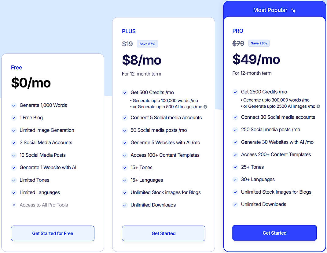Click Get Started on the Pro plan
The image size is (327, 253).
pyautogui.click(x=274, y=233)
